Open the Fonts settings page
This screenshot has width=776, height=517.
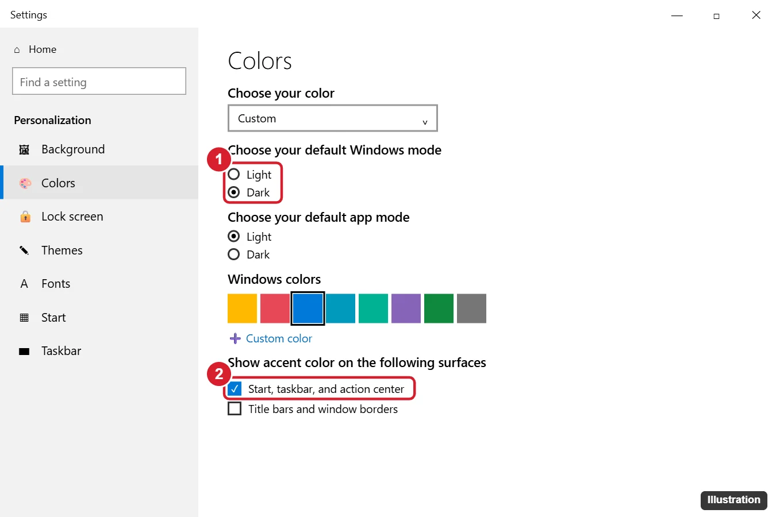[x=99, y=284]
